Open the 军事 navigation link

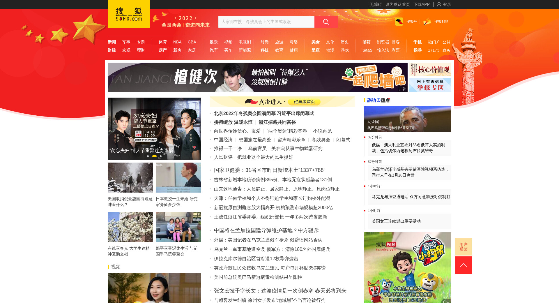[x=126, y=42]
